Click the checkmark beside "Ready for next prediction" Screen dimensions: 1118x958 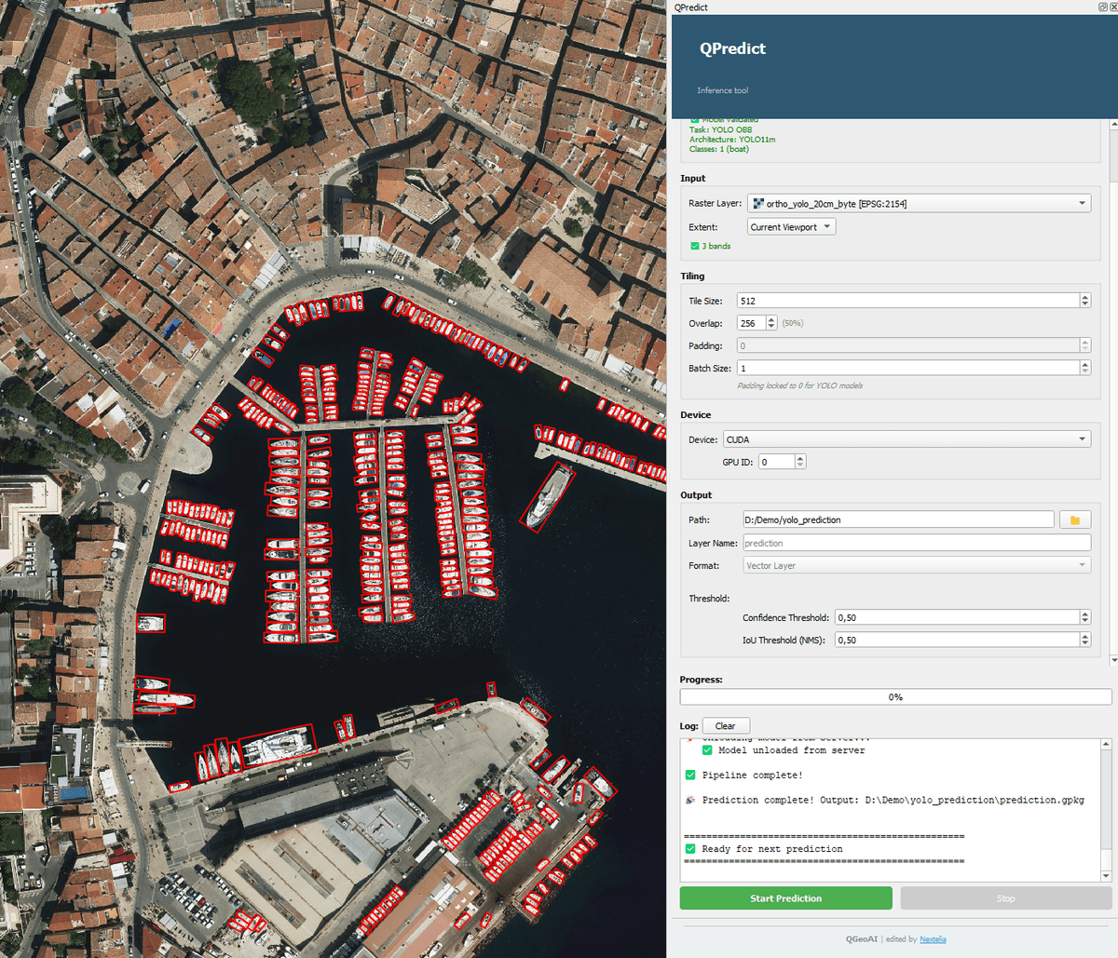[690, 849]
